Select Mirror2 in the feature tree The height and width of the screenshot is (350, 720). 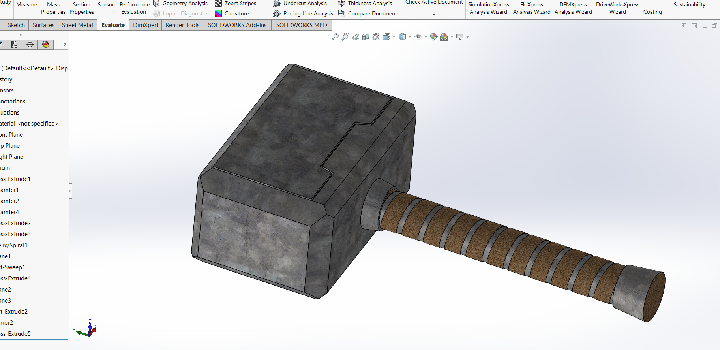tap(7, 323)
